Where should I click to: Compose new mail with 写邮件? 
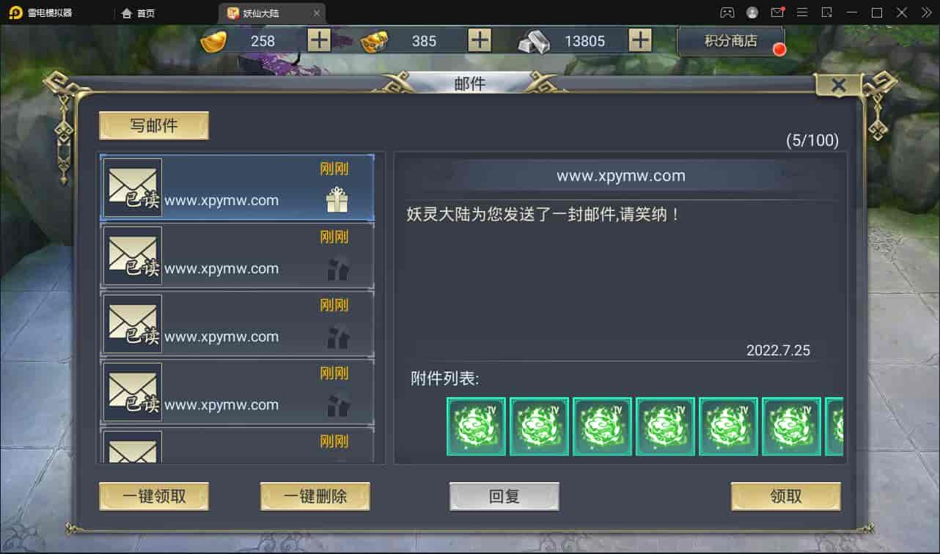(154, 125)
